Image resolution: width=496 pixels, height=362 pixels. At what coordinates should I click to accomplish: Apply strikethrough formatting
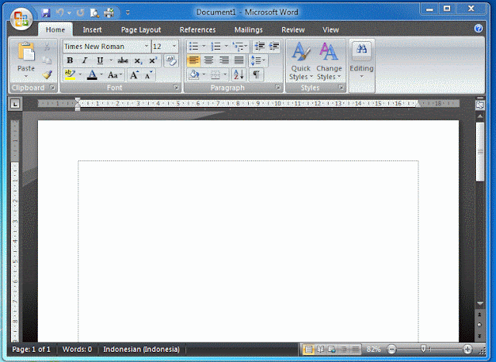click(x=122, y=60)
